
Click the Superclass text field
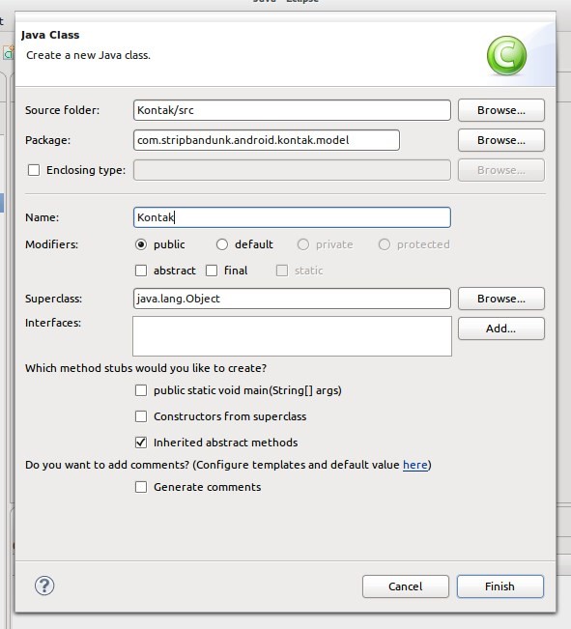tap(292, 299)
